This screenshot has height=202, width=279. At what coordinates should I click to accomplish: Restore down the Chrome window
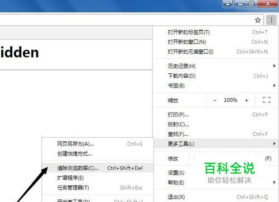(252, 3)
